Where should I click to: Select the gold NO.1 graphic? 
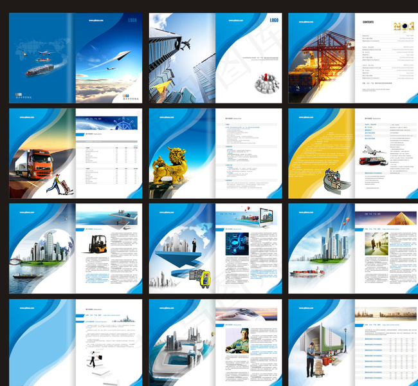(x=404, y=26)
